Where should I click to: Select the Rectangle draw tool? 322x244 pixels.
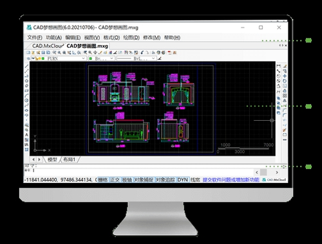click(x=26, y=91)
